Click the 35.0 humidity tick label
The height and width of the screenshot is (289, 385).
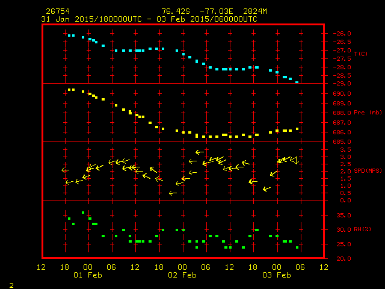[343, 216]
